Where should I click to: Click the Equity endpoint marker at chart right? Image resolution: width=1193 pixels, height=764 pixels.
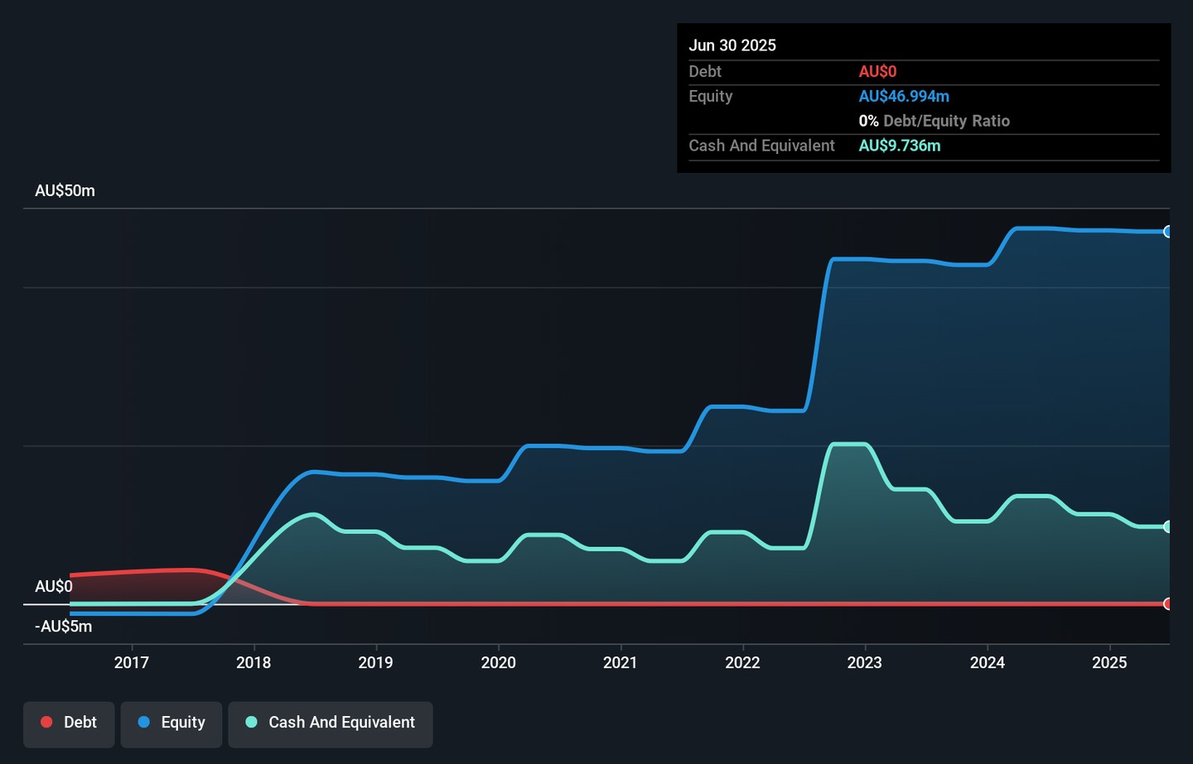(1167, 232)
